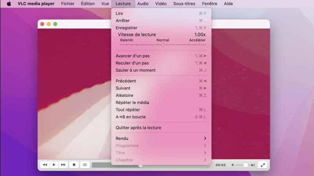Expand the Rendu submenu
Image resolution: width=314 pixels, height=176 pixels.
pyautogui.click(x=161, y=138)
